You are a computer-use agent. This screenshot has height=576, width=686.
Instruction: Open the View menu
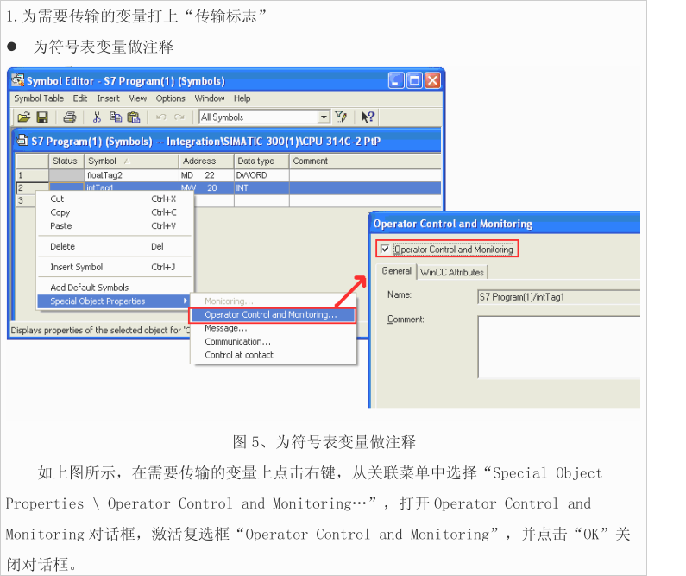[138, 98]
